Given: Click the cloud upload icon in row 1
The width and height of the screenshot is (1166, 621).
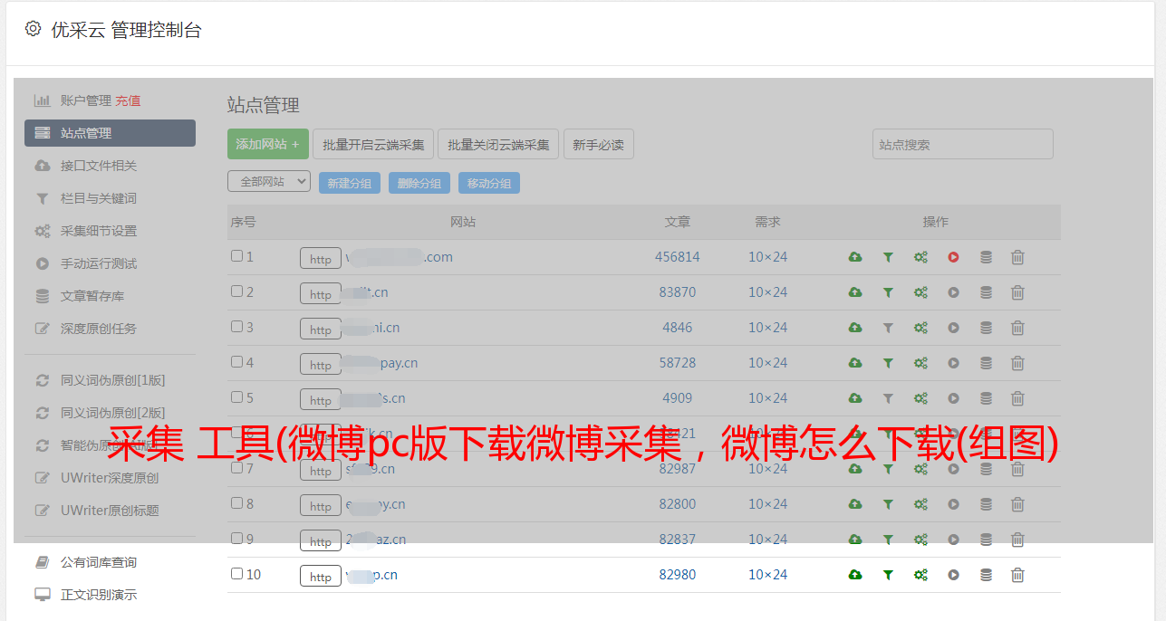Looking at the screenshot, I should tap(855, 257).
